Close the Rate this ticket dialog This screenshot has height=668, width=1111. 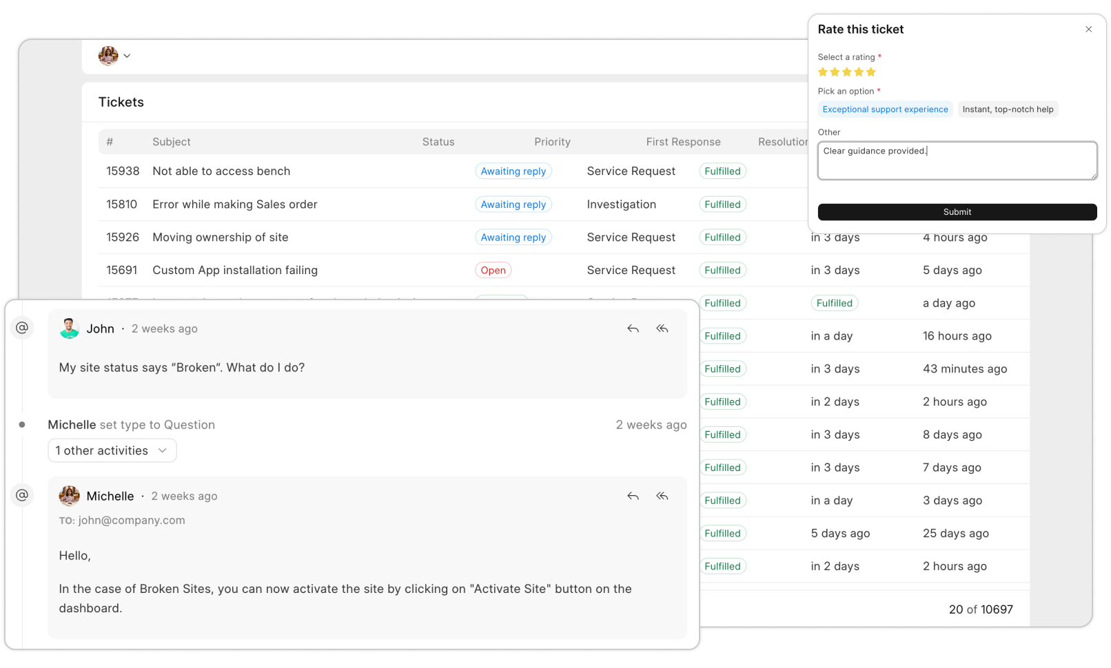pos(1088,30)
